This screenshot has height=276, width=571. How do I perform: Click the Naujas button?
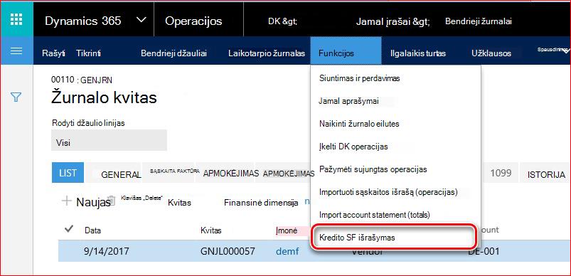(93, 202)
